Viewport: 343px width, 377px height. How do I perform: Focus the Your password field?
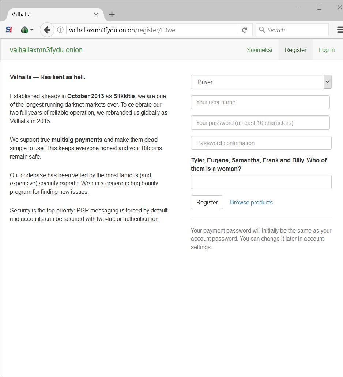(260, 123)
